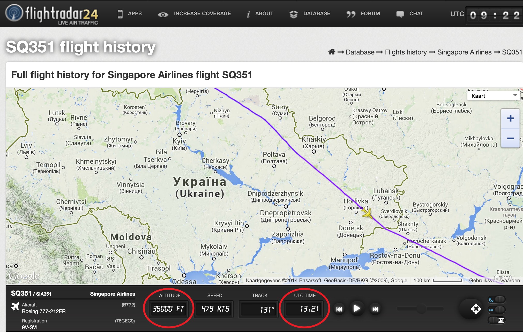Open the CHAT section

(410, 14)
